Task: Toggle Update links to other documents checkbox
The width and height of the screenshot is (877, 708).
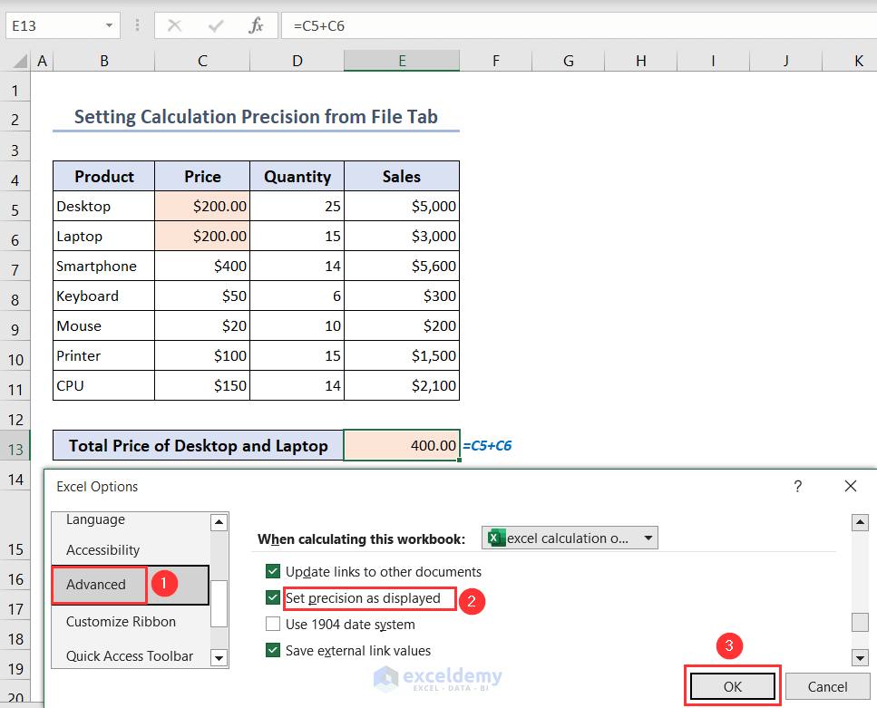Action: [273, 572]
